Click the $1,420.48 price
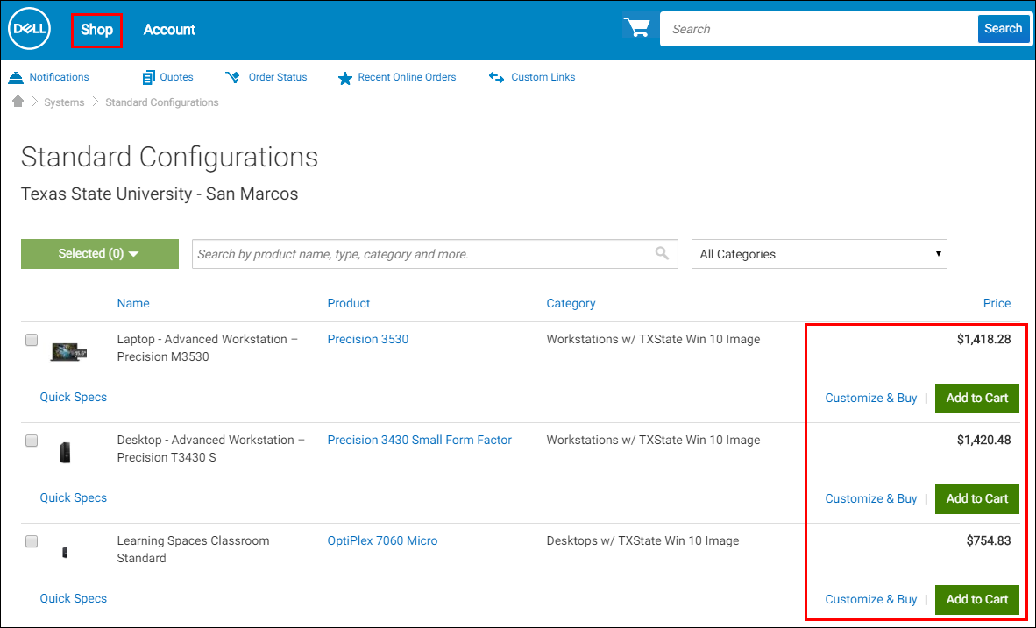1036x628 pixels. point(983,441)
